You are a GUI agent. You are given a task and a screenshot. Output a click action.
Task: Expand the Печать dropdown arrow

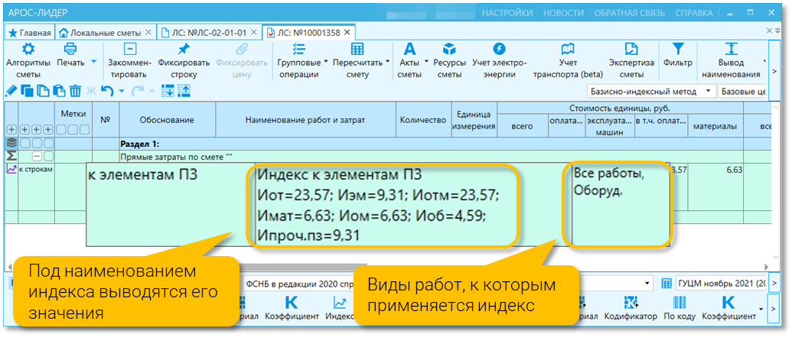93,62
